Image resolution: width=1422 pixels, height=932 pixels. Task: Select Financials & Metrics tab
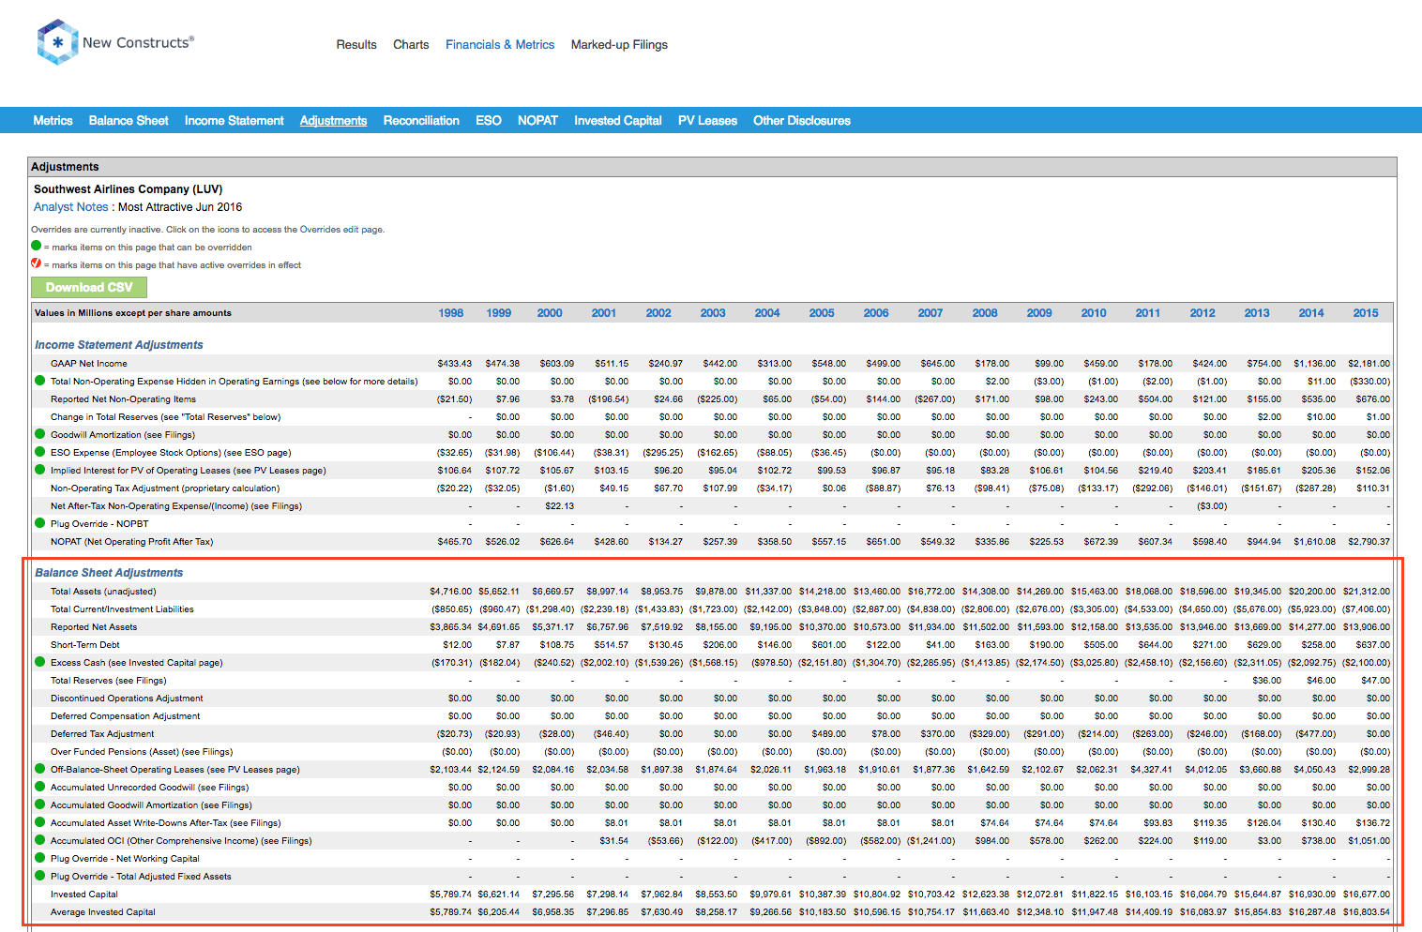pyautogui.click(x=500, y=44)
